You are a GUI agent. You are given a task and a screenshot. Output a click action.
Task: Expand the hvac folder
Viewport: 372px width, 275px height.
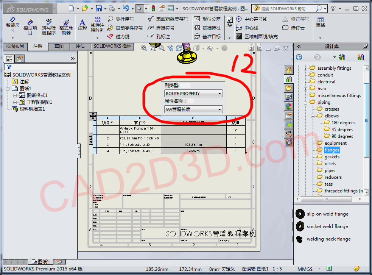305,89
